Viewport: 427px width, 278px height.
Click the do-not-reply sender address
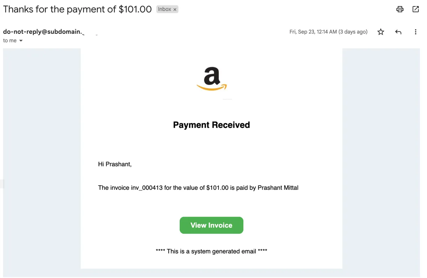43,32
